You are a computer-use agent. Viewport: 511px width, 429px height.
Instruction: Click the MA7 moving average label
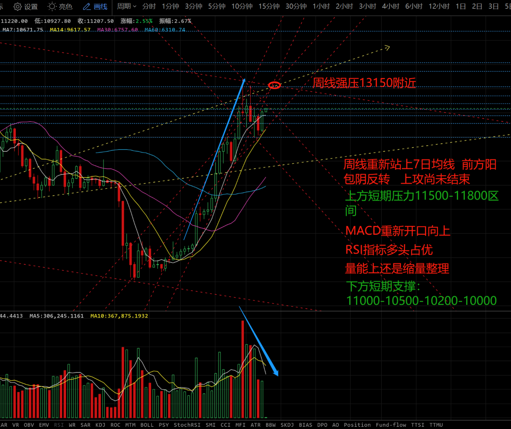[23, 30]
